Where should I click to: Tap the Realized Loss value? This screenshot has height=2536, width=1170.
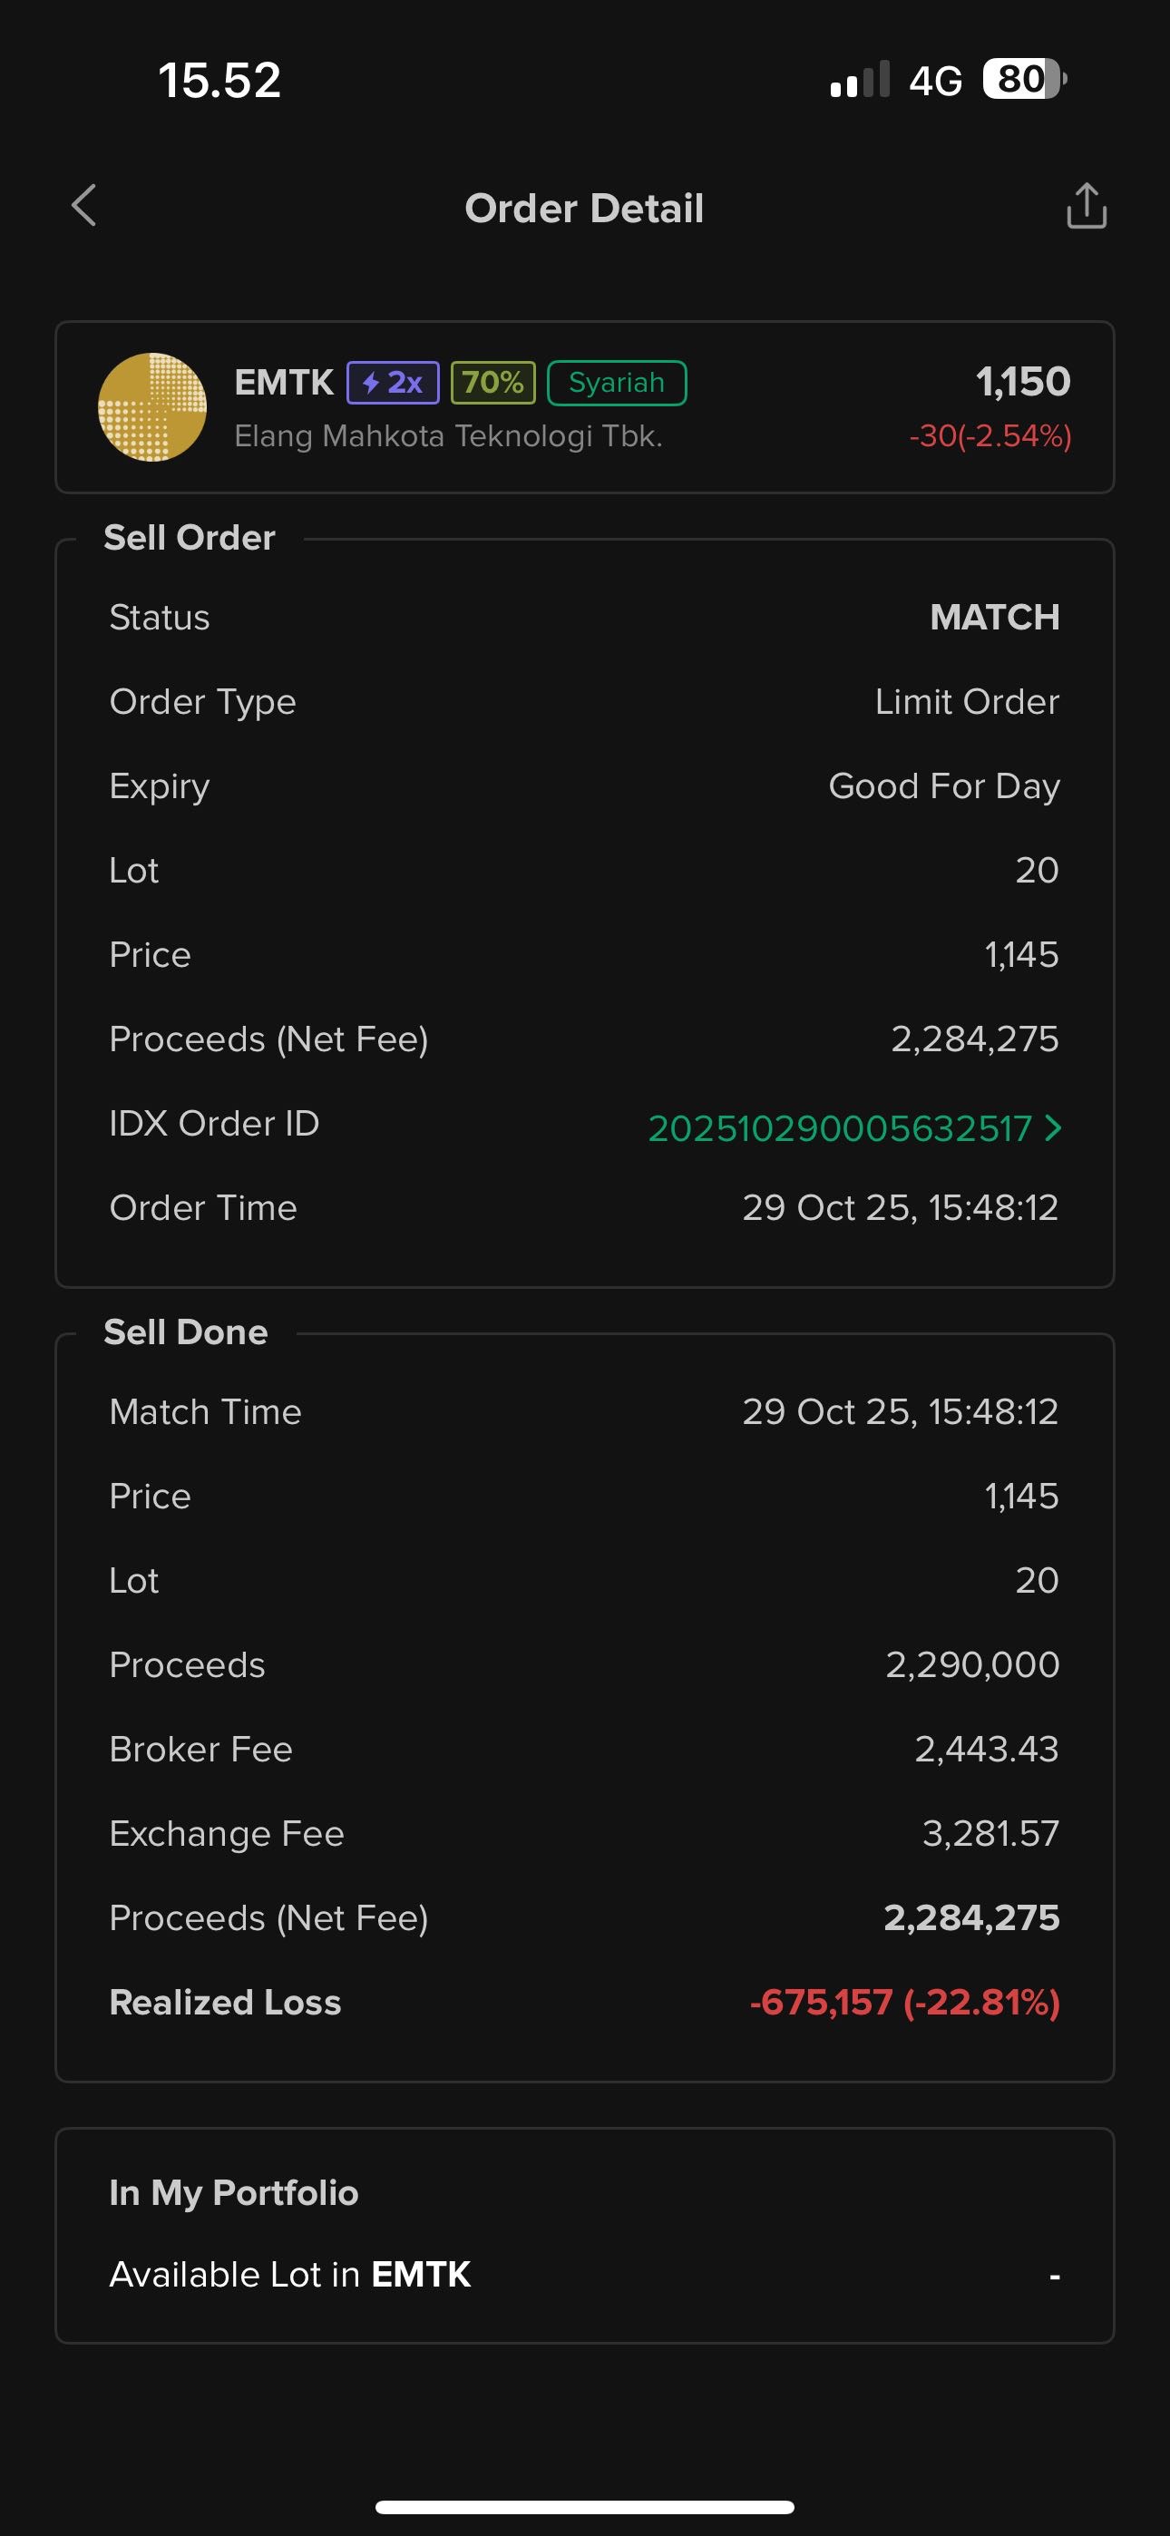point(904,2002)
